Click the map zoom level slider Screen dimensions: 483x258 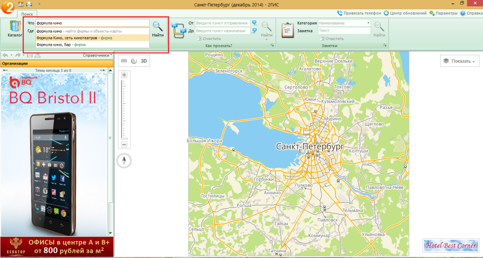(124, 109)
